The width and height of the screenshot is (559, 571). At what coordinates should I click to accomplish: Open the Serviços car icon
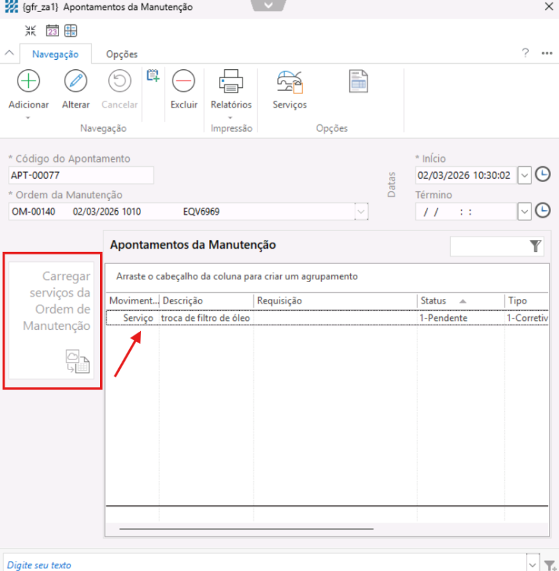[x=290, y=81]
